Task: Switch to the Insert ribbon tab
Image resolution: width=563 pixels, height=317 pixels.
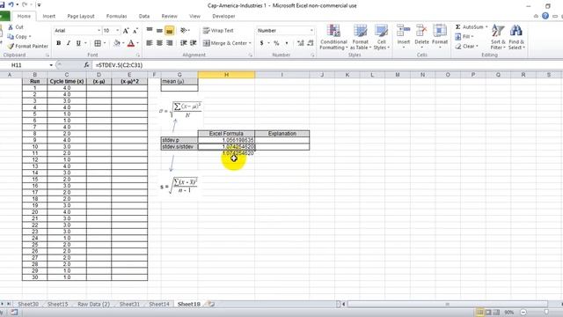Action: 49,16
